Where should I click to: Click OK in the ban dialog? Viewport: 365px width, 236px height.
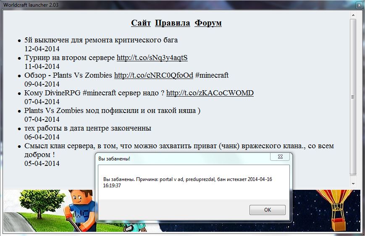pyautogui.click(x=268, y=210)
